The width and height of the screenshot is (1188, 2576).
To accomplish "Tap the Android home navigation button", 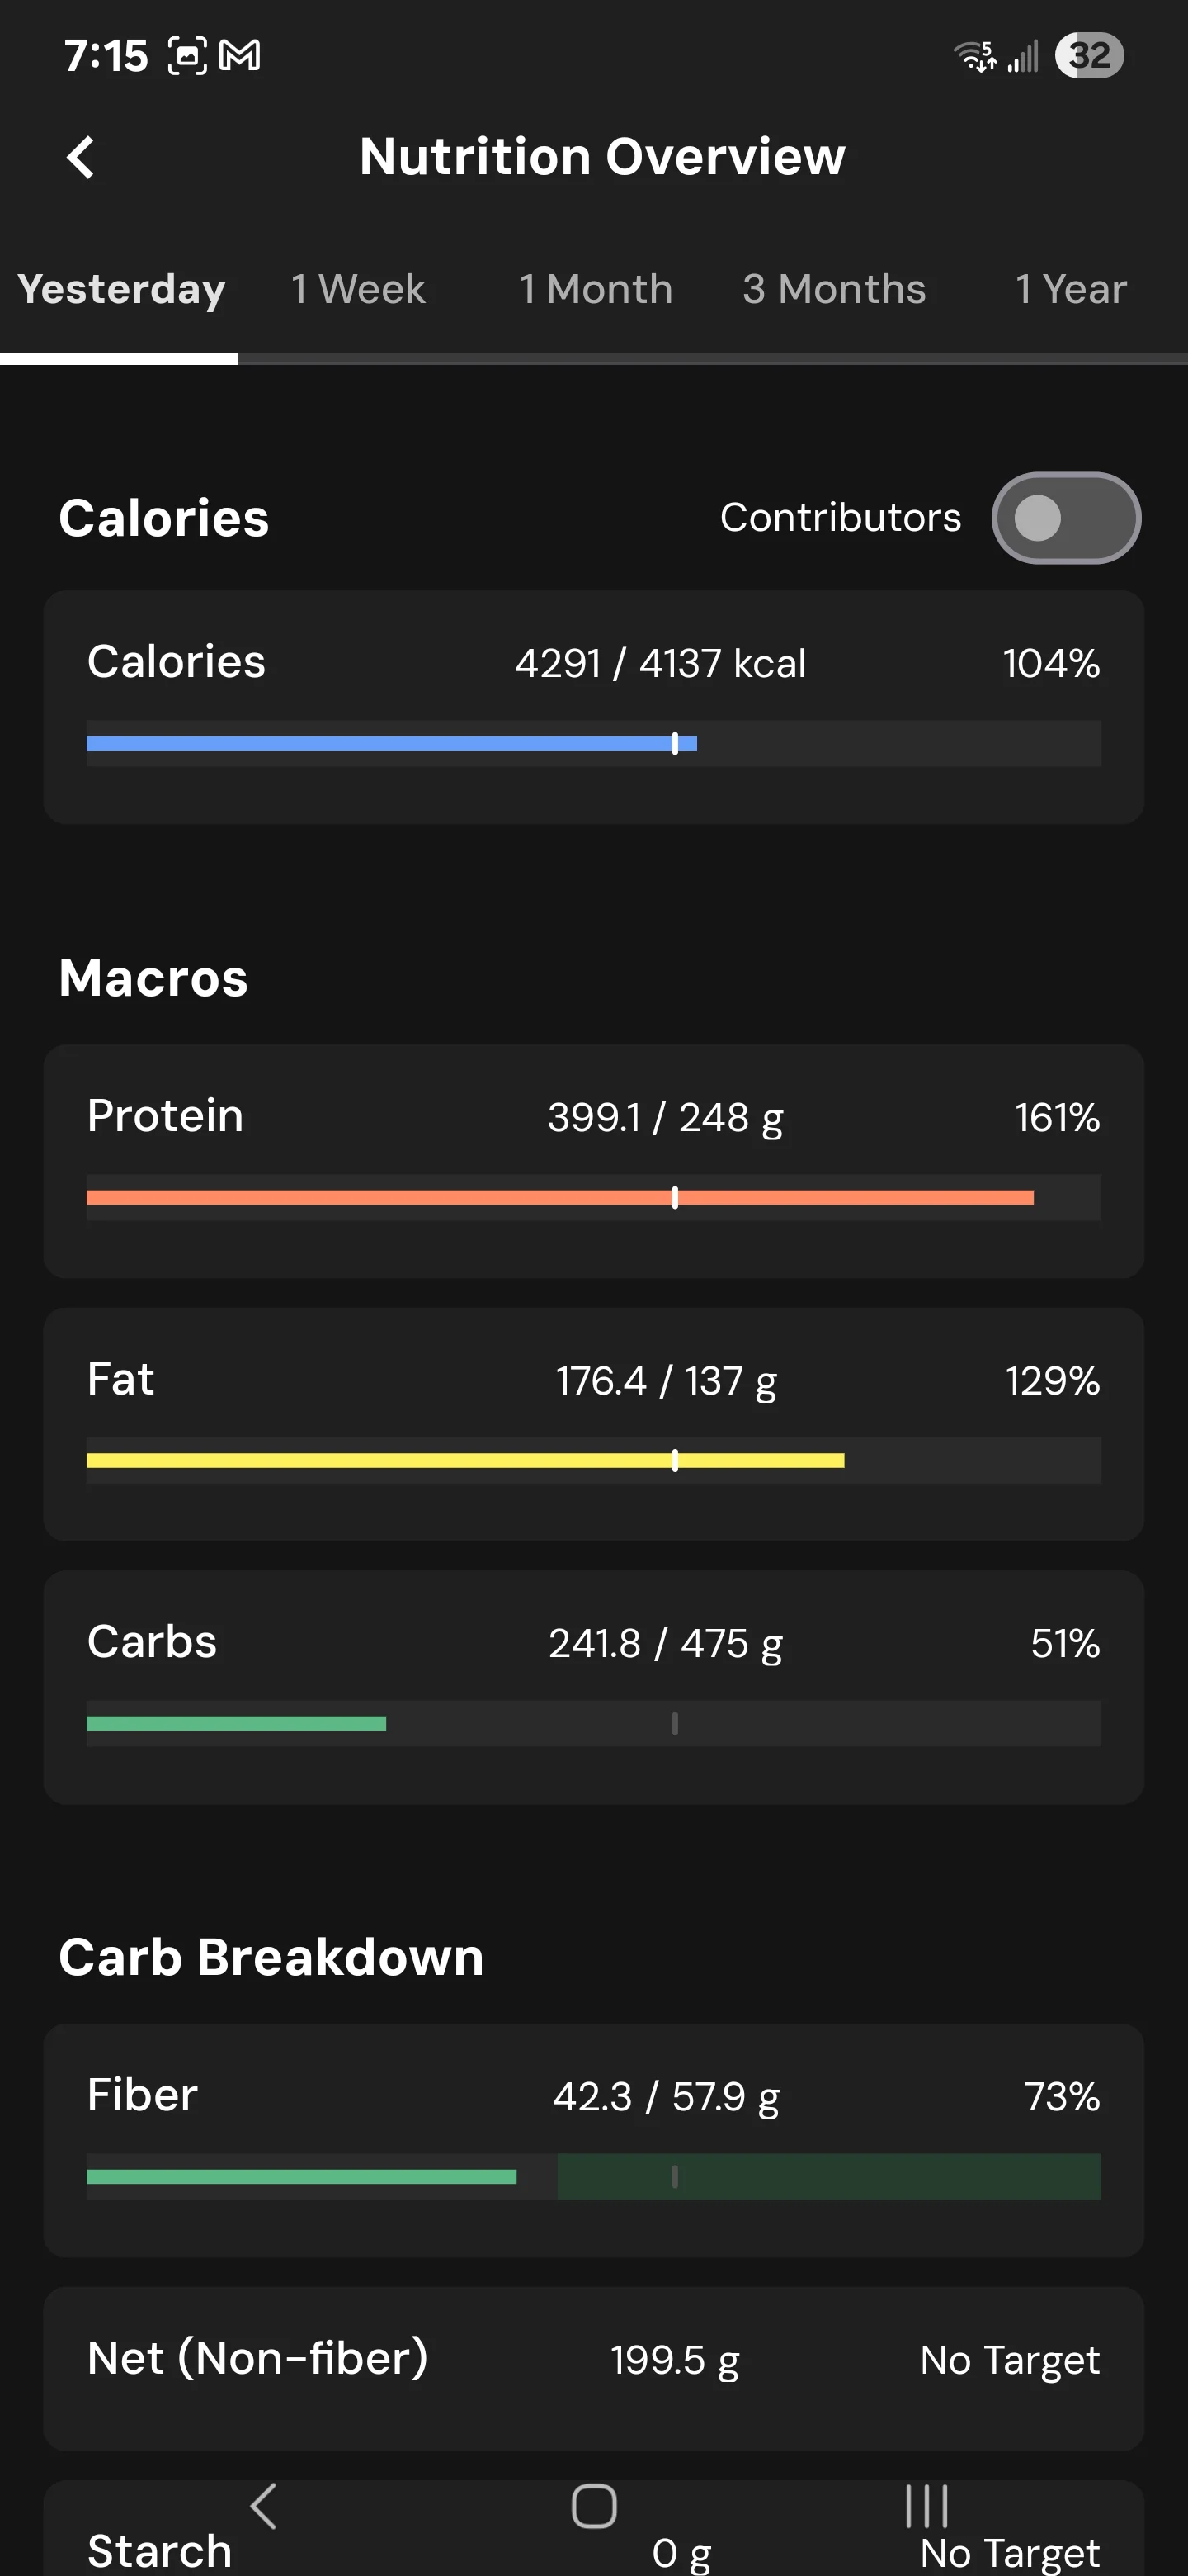I will click(593, 2506).
